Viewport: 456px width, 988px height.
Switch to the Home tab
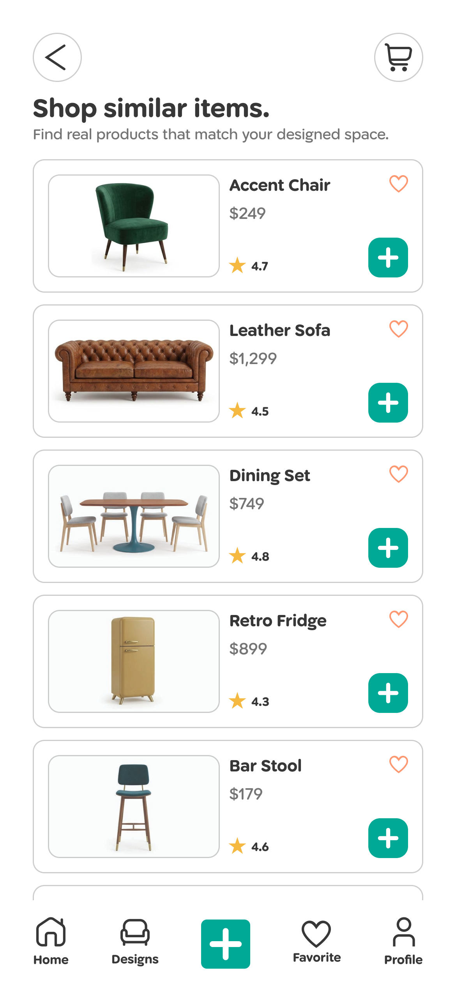click(x=51, y=941)
